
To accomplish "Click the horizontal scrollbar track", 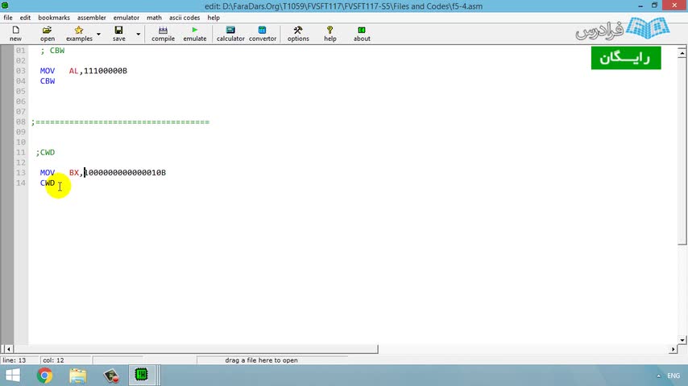I will pos(523,349).
